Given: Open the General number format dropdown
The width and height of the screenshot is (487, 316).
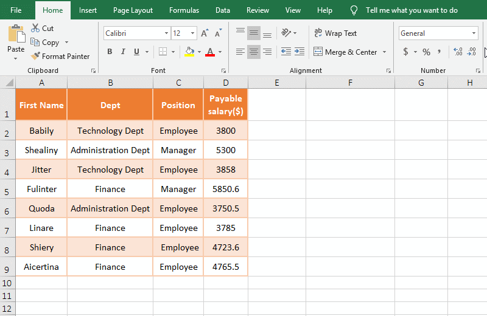Looking at the screenshot, I should [x=474, y=33].
